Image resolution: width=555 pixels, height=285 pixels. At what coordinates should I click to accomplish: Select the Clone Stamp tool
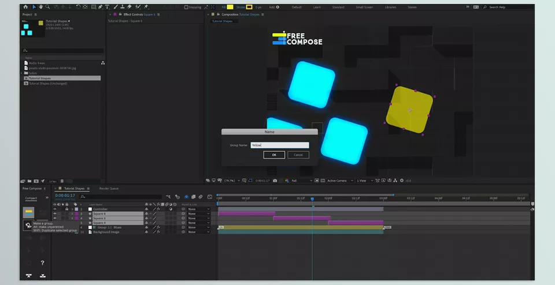[x=122, y=7]
